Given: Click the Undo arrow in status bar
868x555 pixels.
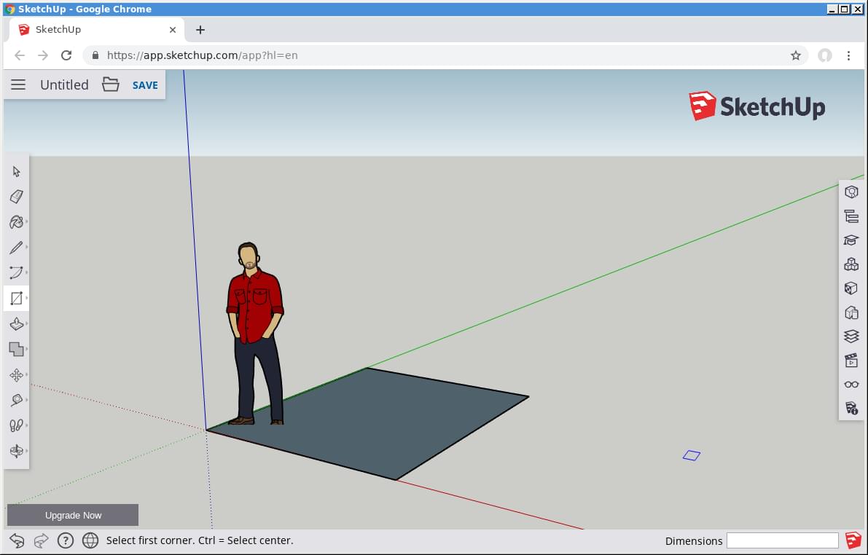Looking at the screenshot, I should click(x=17, y=540).
